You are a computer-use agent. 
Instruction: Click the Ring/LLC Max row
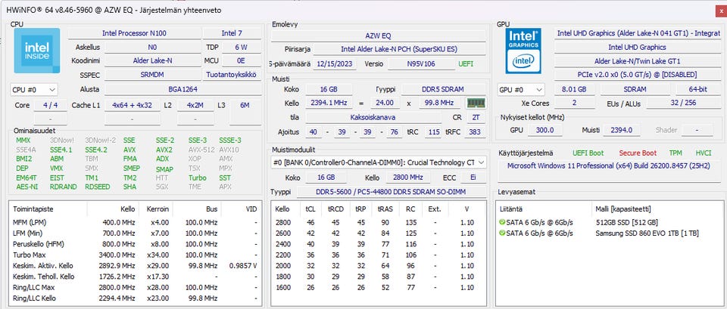click(x=135, y=287)
